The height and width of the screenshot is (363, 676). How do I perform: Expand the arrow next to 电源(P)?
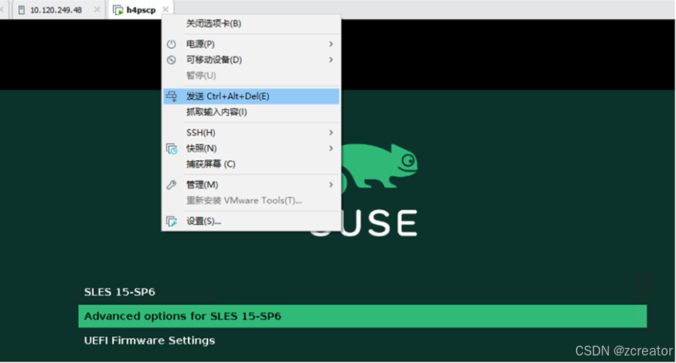tap(331, 44)
